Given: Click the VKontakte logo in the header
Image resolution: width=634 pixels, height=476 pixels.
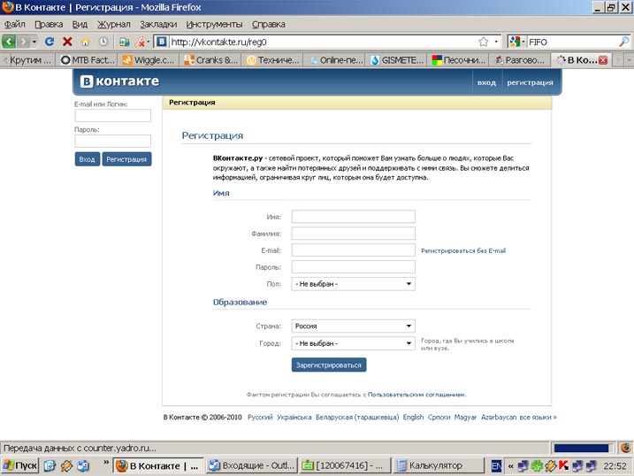Looking at the screenshot, I should (x=119, y=81).
